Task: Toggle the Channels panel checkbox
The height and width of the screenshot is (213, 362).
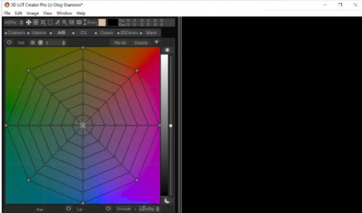Action: coord(6,33)
